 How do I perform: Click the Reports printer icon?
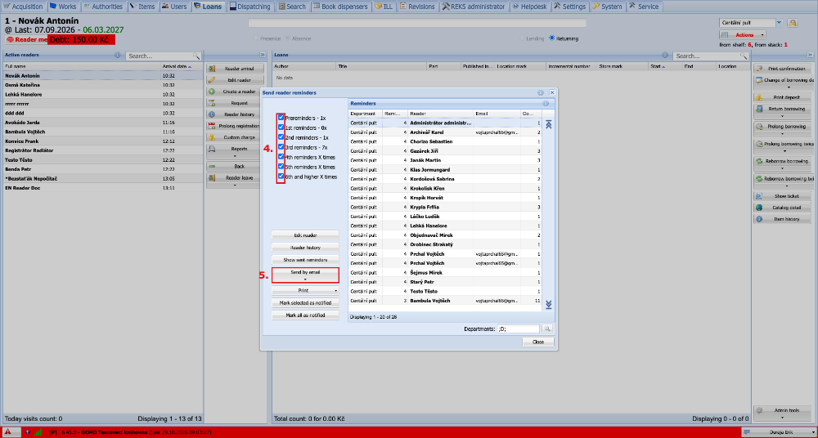pyautogui.click(x=212, y=149)
